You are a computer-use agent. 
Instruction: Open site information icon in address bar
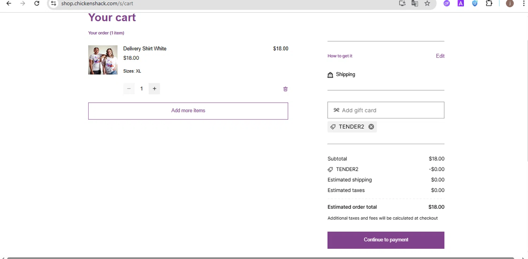tap(54, 4)
